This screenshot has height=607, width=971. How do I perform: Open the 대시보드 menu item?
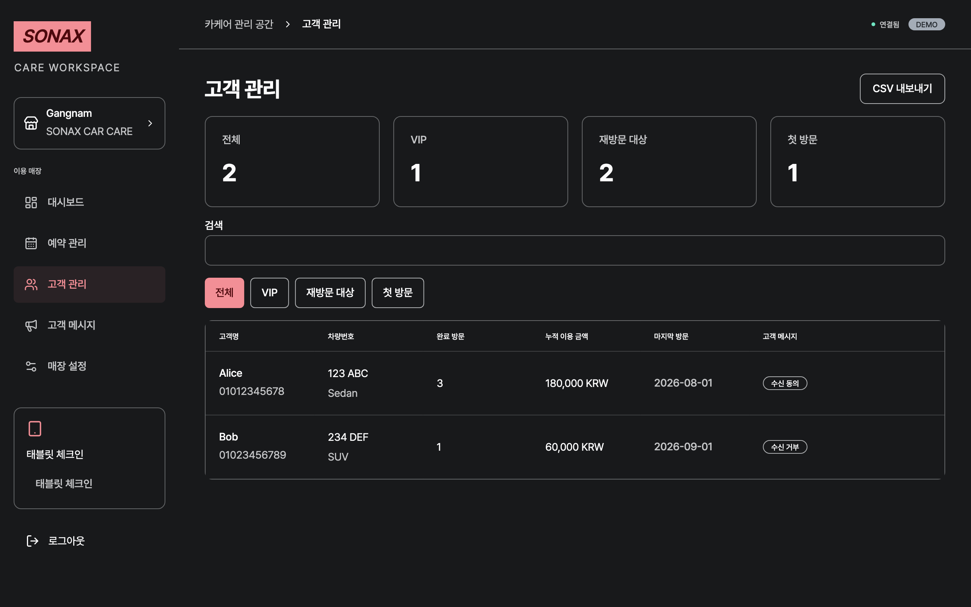90,202
